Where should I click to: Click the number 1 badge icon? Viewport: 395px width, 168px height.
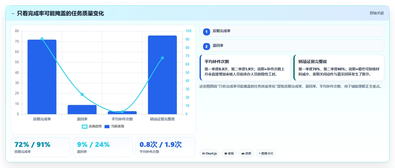coord(206,32)
